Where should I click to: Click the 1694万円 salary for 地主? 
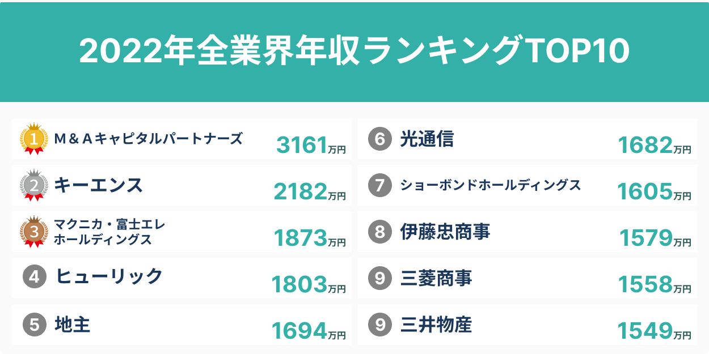click(x=309, y=331)
